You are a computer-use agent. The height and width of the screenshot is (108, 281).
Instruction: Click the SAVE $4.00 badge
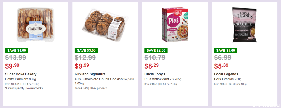tap(16, 50)
